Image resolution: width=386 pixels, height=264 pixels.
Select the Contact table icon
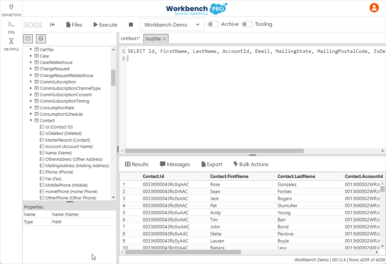(x=36, y=120)
